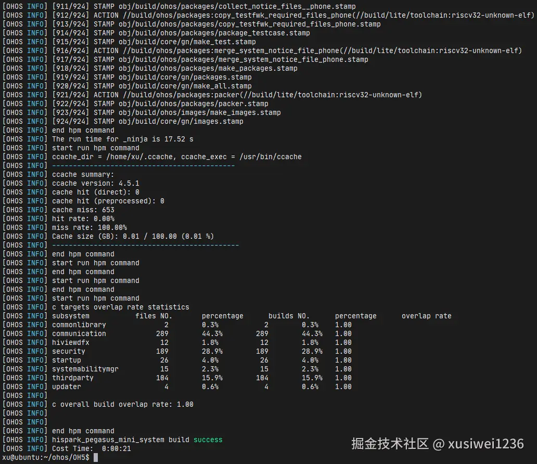Click the "cache miss: 653" line
This screenshot has width=537, height=464.
pos(83,210)
